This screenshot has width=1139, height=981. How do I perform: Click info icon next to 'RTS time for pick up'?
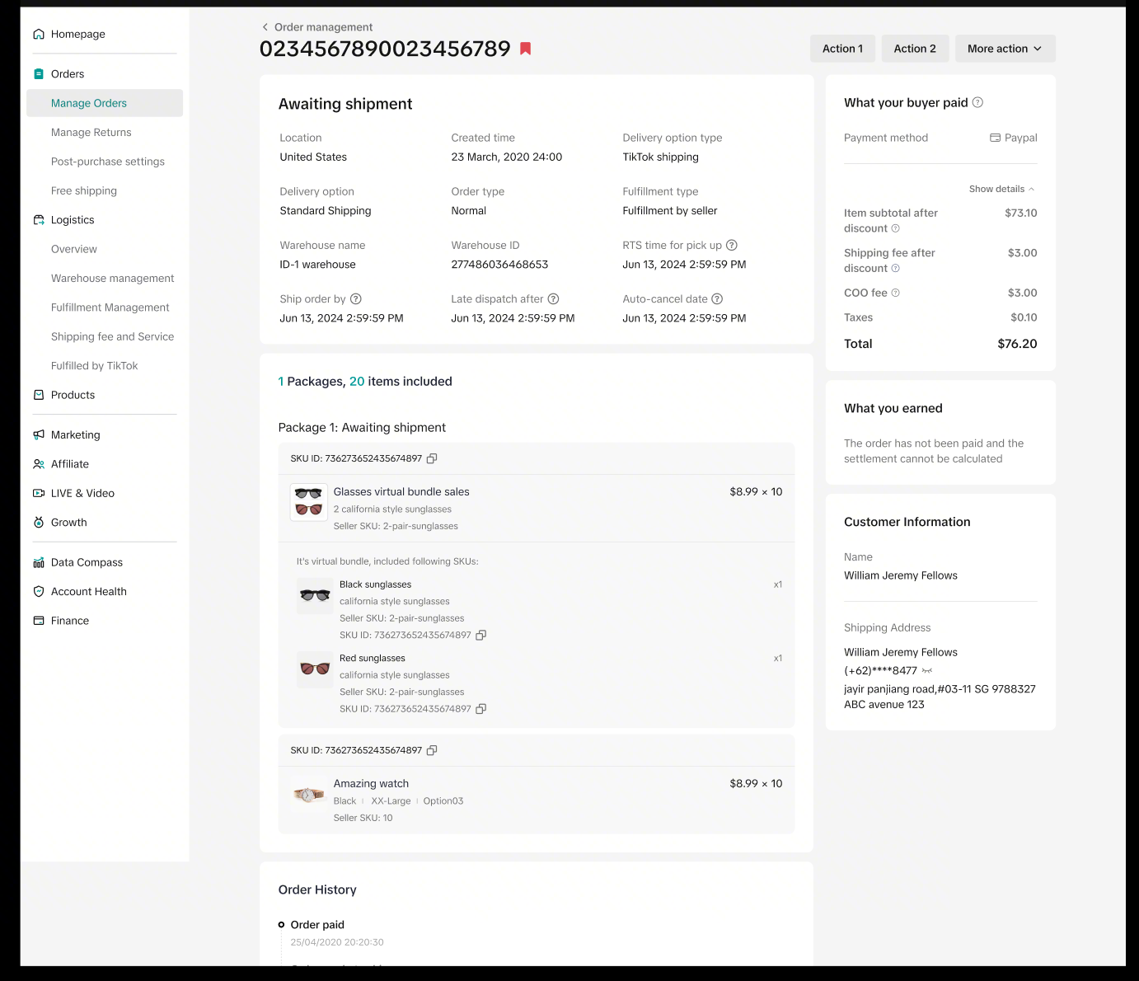pyautogui.click(x=732, y=245)
